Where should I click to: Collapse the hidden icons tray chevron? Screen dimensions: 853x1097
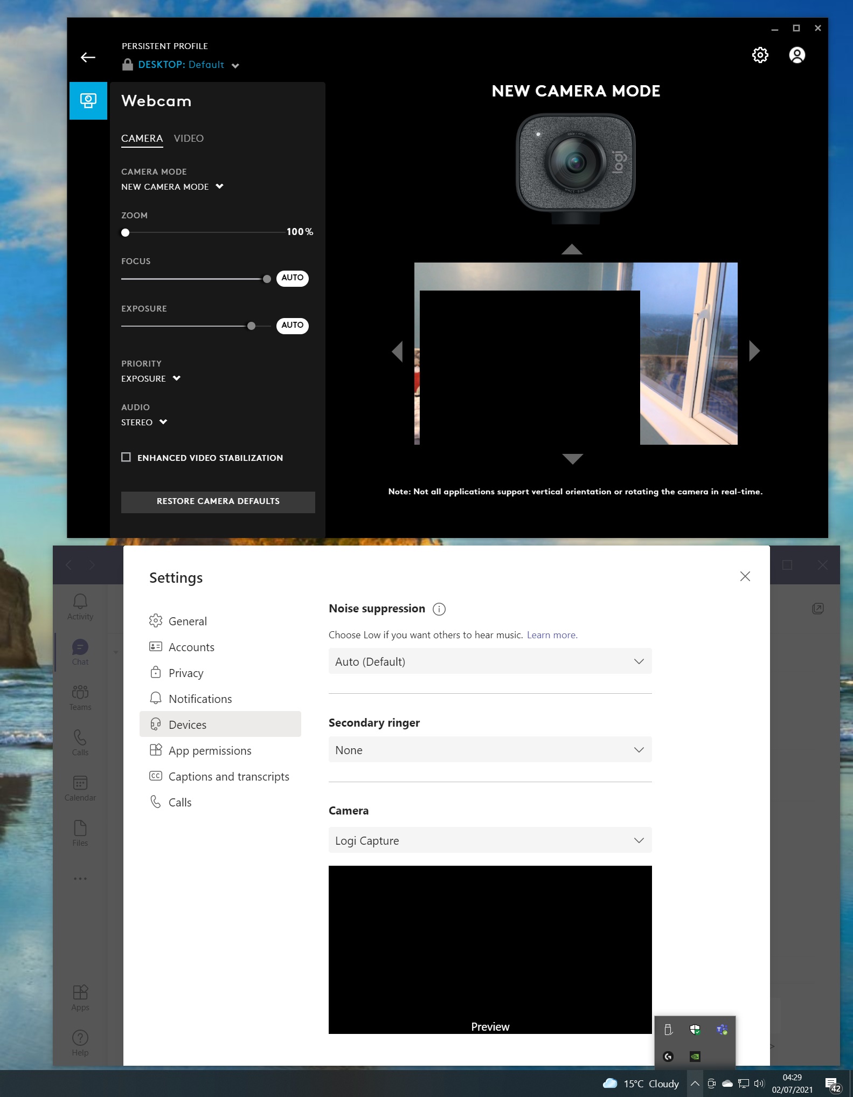point(695,1084)
